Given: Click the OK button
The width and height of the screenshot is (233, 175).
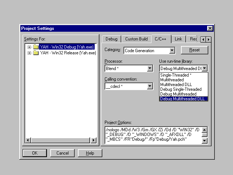Looking at the screenshot, I should click(x=35, y=153).
